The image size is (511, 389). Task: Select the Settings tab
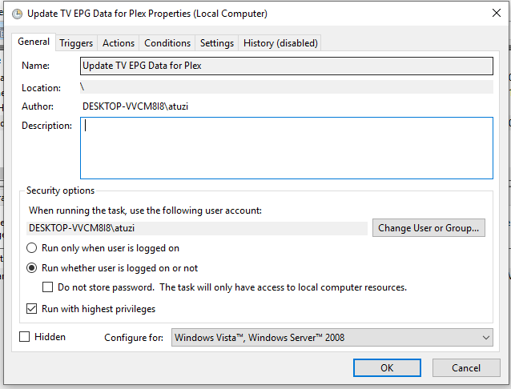217,43
